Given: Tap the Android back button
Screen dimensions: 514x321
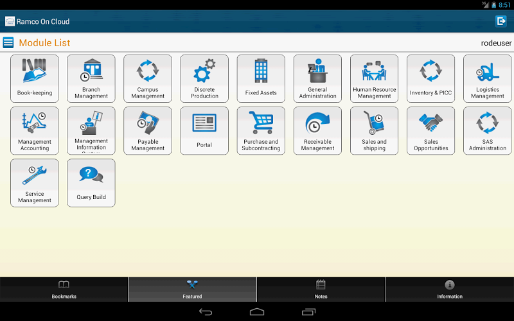Looking at the screenshot, I should [206, 312].
